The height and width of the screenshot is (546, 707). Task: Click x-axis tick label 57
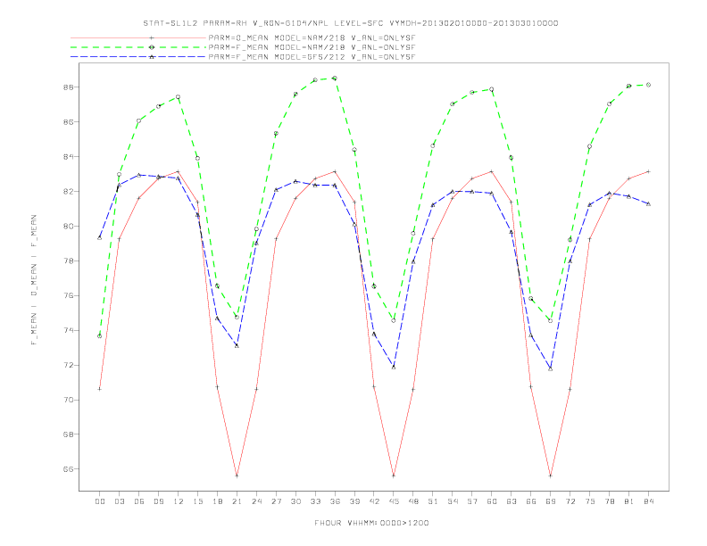472,501
